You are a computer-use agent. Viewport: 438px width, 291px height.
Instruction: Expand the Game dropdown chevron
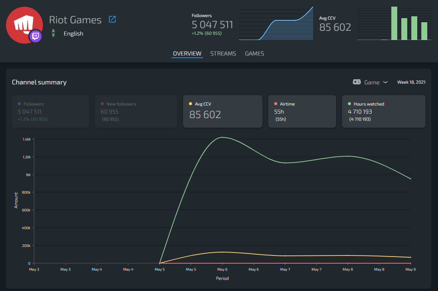(385, 82)
